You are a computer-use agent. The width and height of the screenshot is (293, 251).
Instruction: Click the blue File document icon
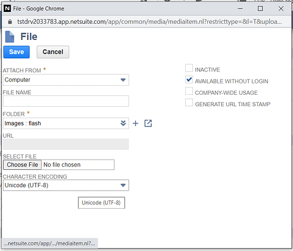pos(10,37)
